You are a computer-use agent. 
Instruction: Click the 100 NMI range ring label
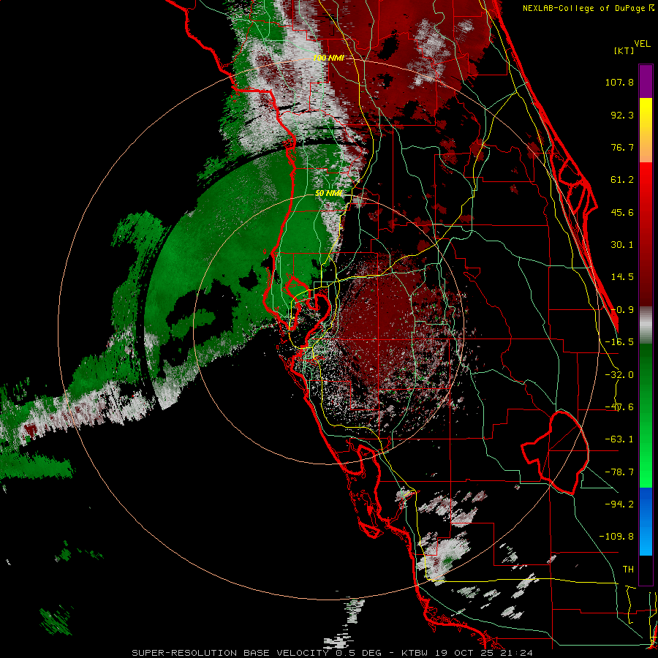[328, 58]
